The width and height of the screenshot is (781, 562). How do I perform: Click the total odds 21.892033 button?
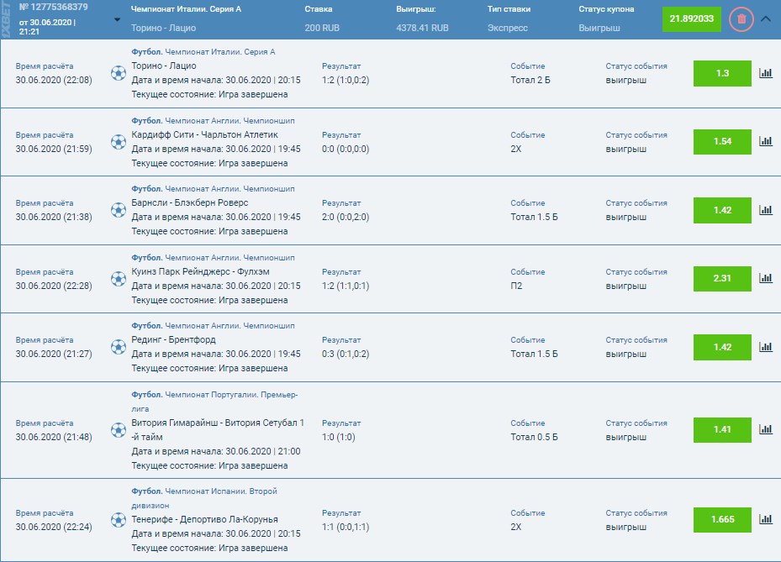click(x=691, y=19)
